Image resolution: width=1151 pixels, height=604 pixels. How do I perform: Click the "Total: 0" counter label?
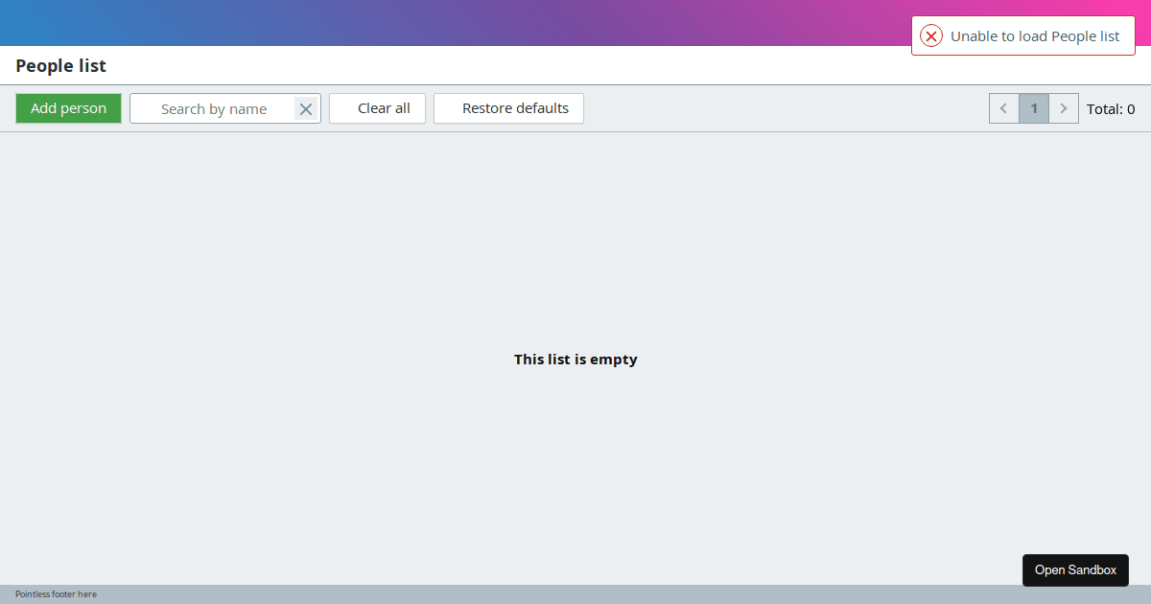1111,108
